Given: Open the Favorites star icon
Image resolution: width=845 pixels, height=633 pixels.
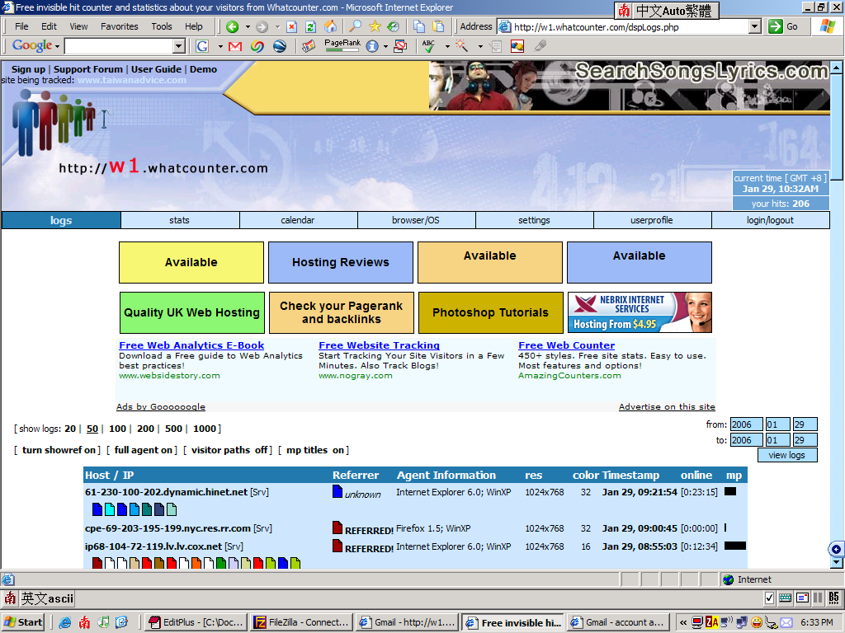Looking at the screenshot, I should click(x=375, y=26).
